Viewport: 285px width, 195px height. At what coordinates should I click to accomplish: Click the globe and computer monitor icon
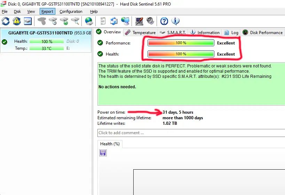[125, 21]
